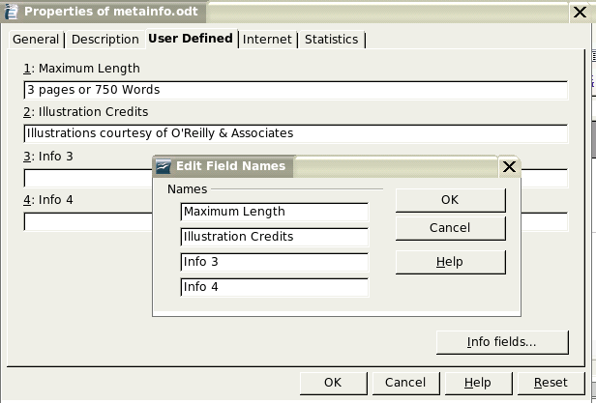Viewport: 596px width, 403px height.
Task: Cancel the Edit Field Names dialog
Action: coord(450,228)
